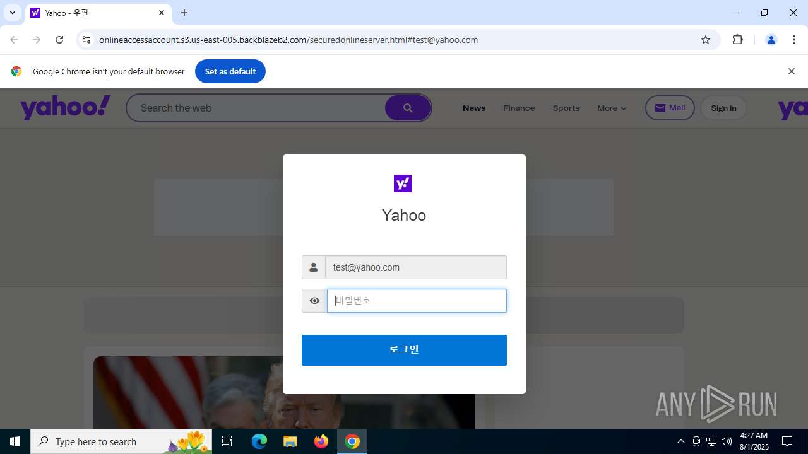
Task: Click the URL in the address bar
Action: coord(288,40)
